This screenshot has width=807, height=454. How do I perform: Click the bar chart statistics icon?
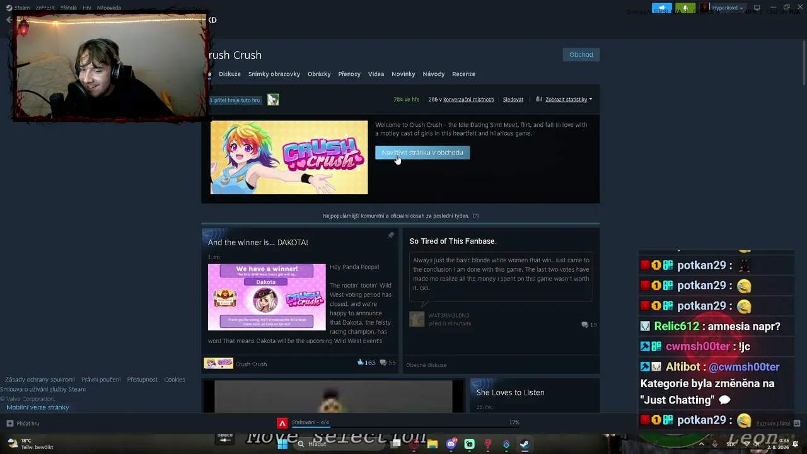point(539,99)
